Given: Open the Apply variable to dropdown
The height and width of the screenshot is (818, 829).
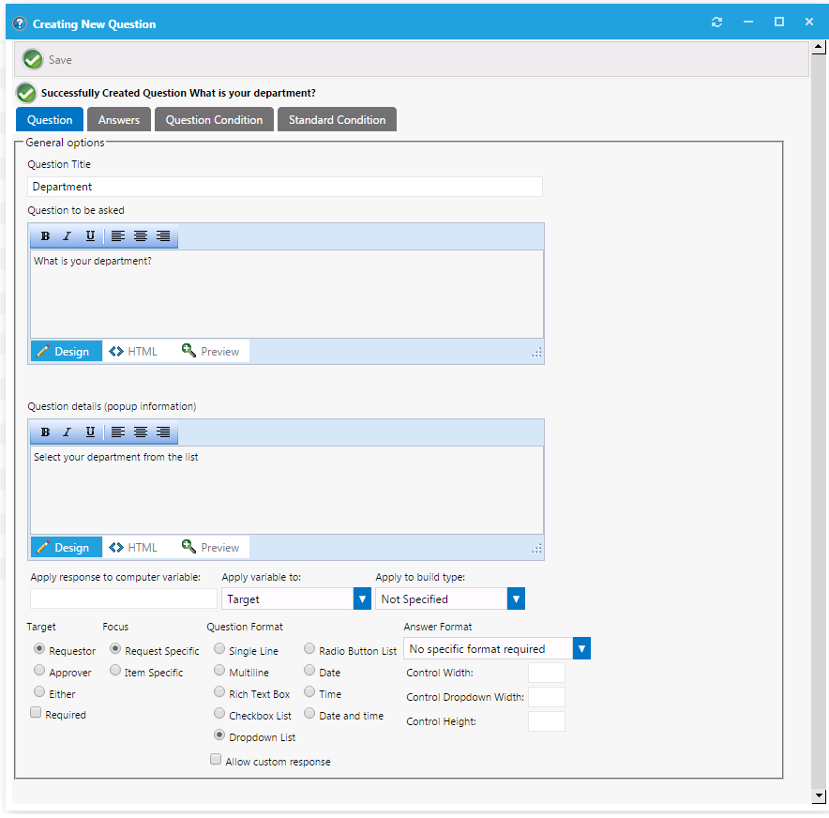Looking at the screenshot, I should pos(362,598).
